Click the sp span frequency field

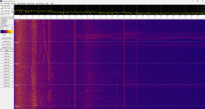[6, 14]
